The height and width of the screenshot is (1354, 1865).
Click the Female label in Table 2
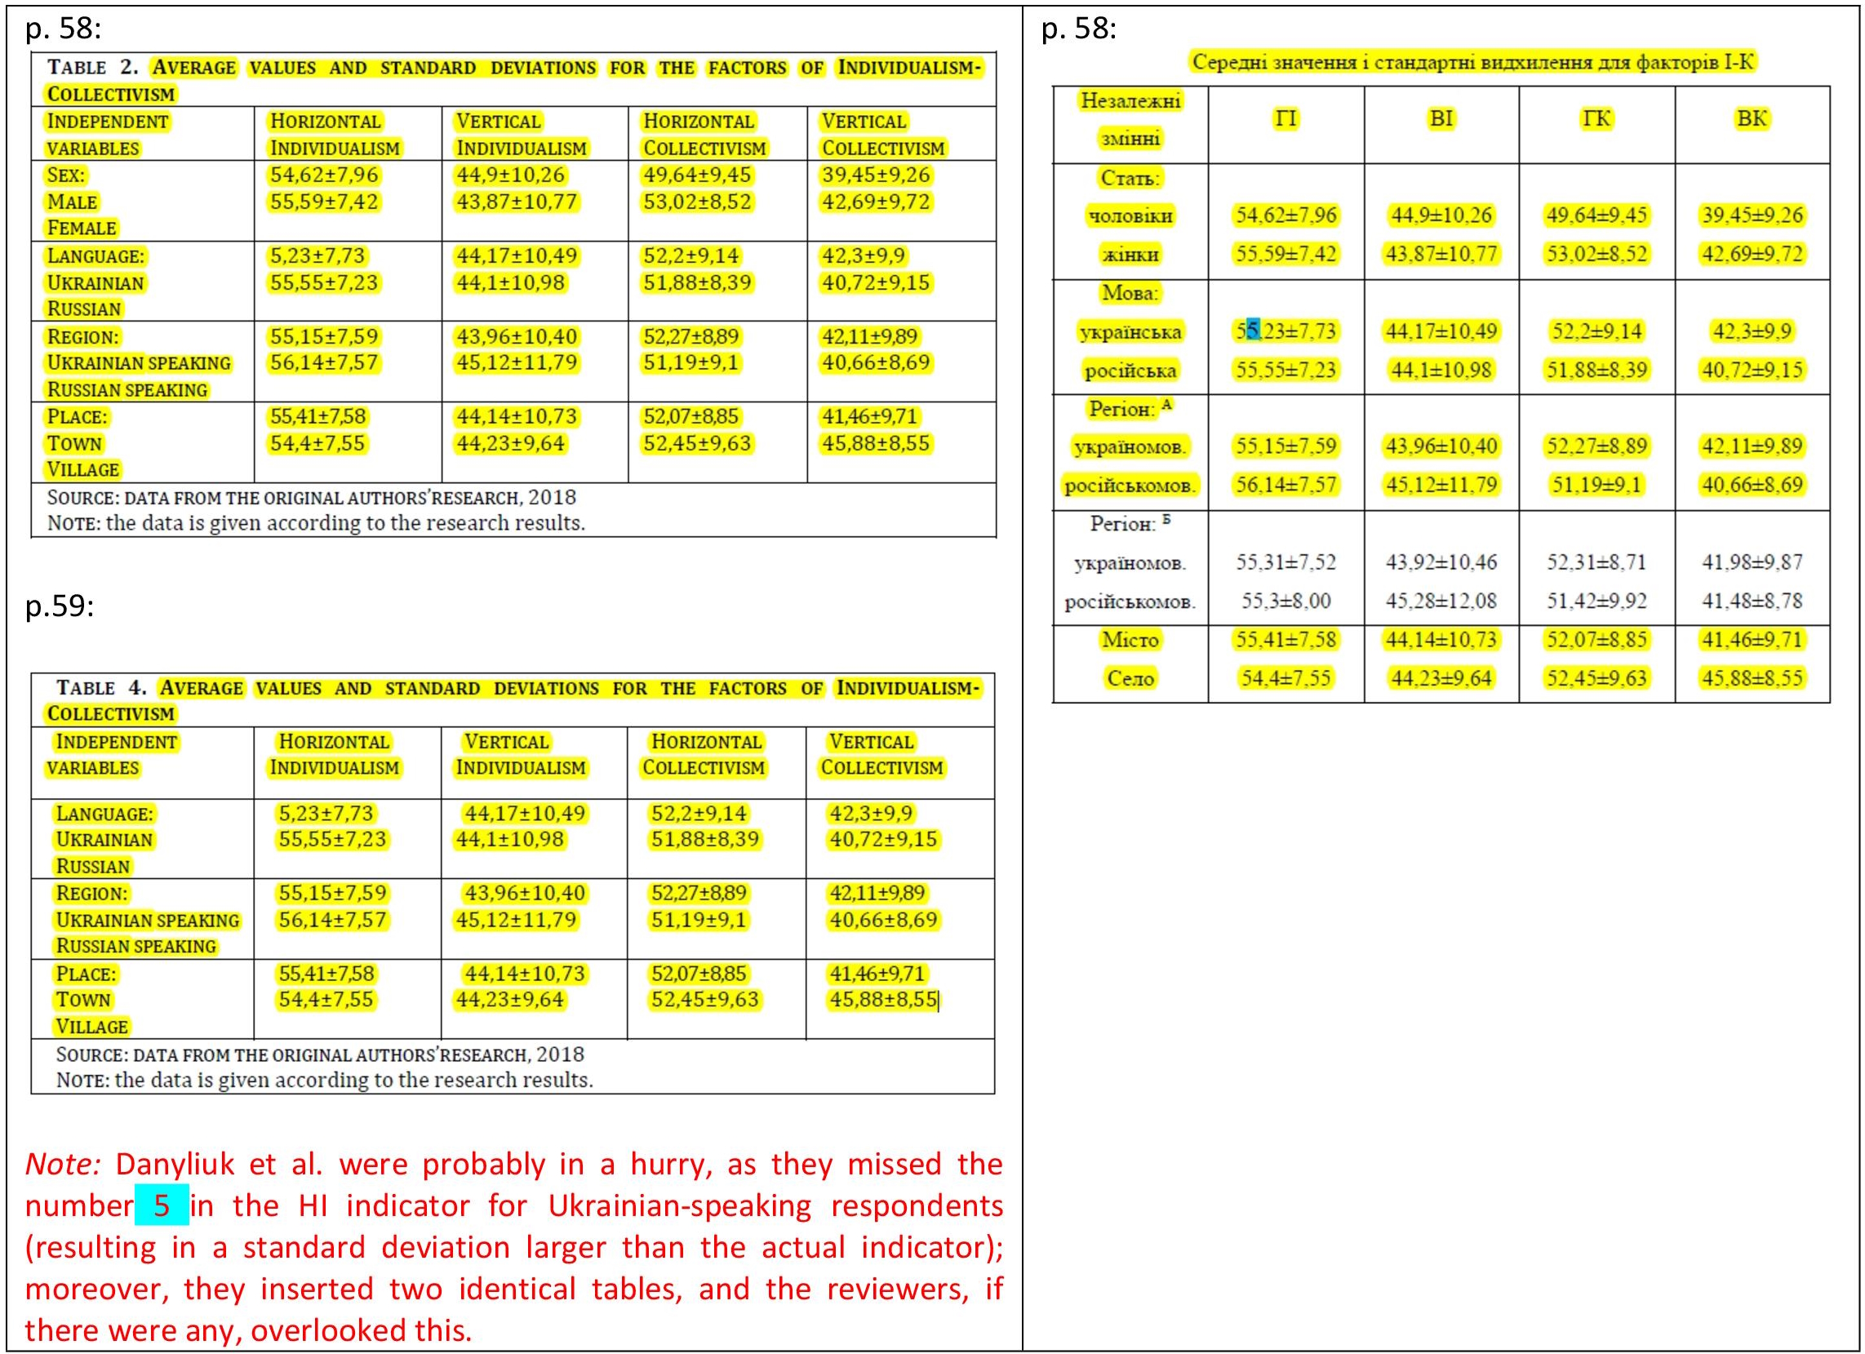82,228
